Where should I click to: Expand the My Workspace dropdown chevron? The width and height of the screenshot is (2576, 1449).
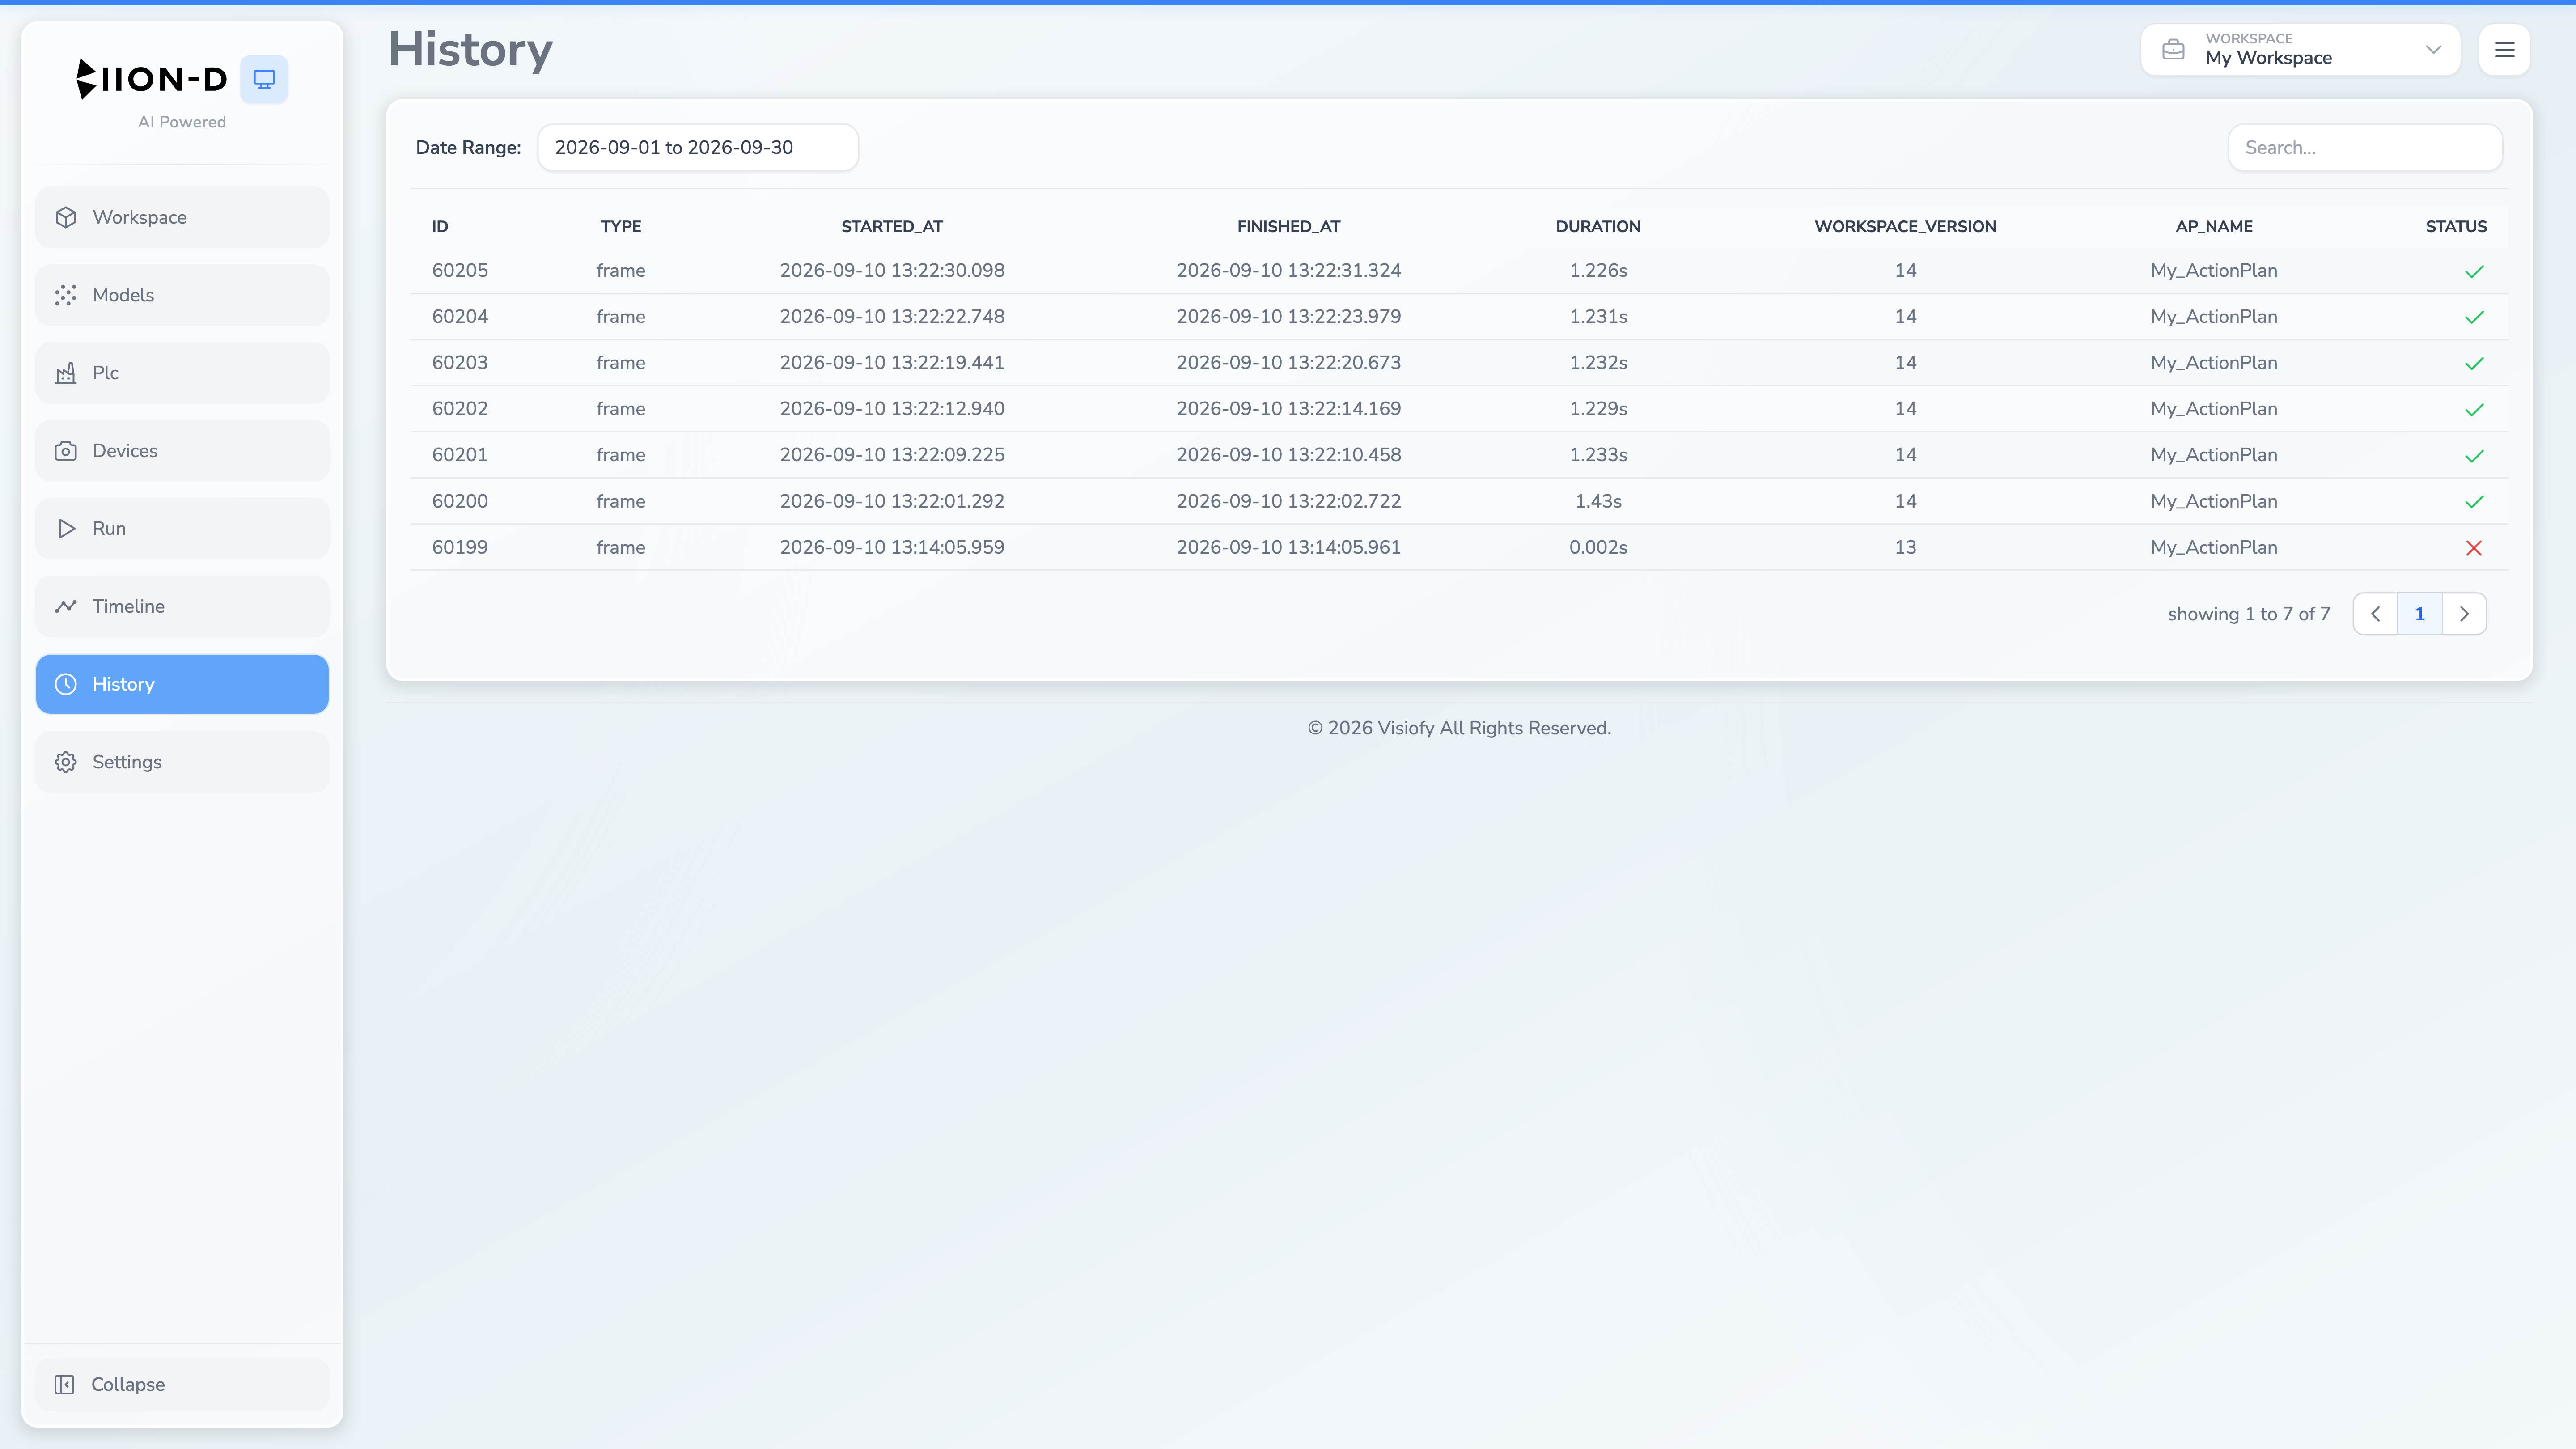[x=2433, y=49]
